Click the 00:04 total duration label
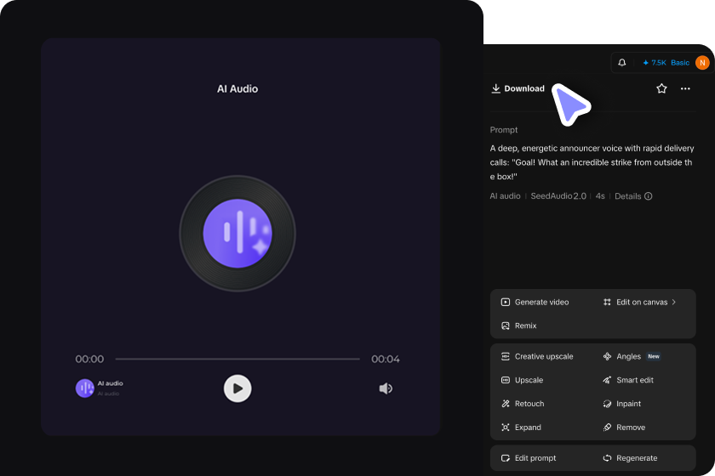Screen dimensions: 715x476 point(386,360)
